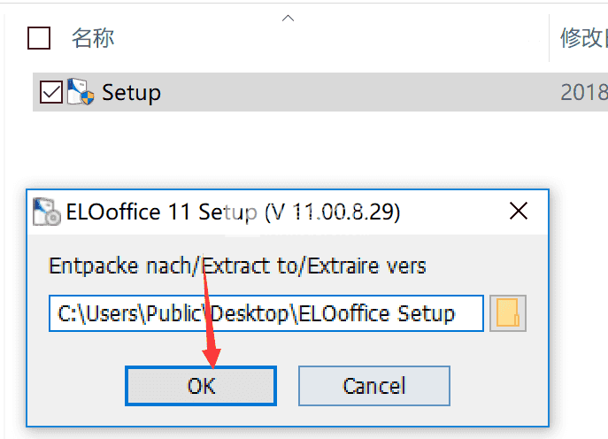Click into the extraction path field
The image size is (608, 439).
coord(266,313)
